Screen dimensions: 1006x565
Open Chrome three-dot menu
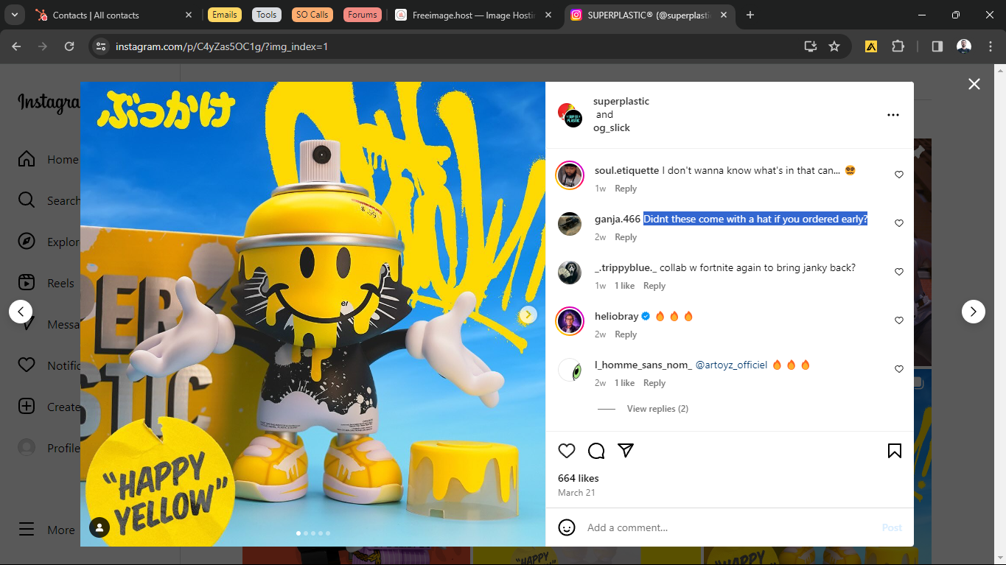tap(991, 46)
